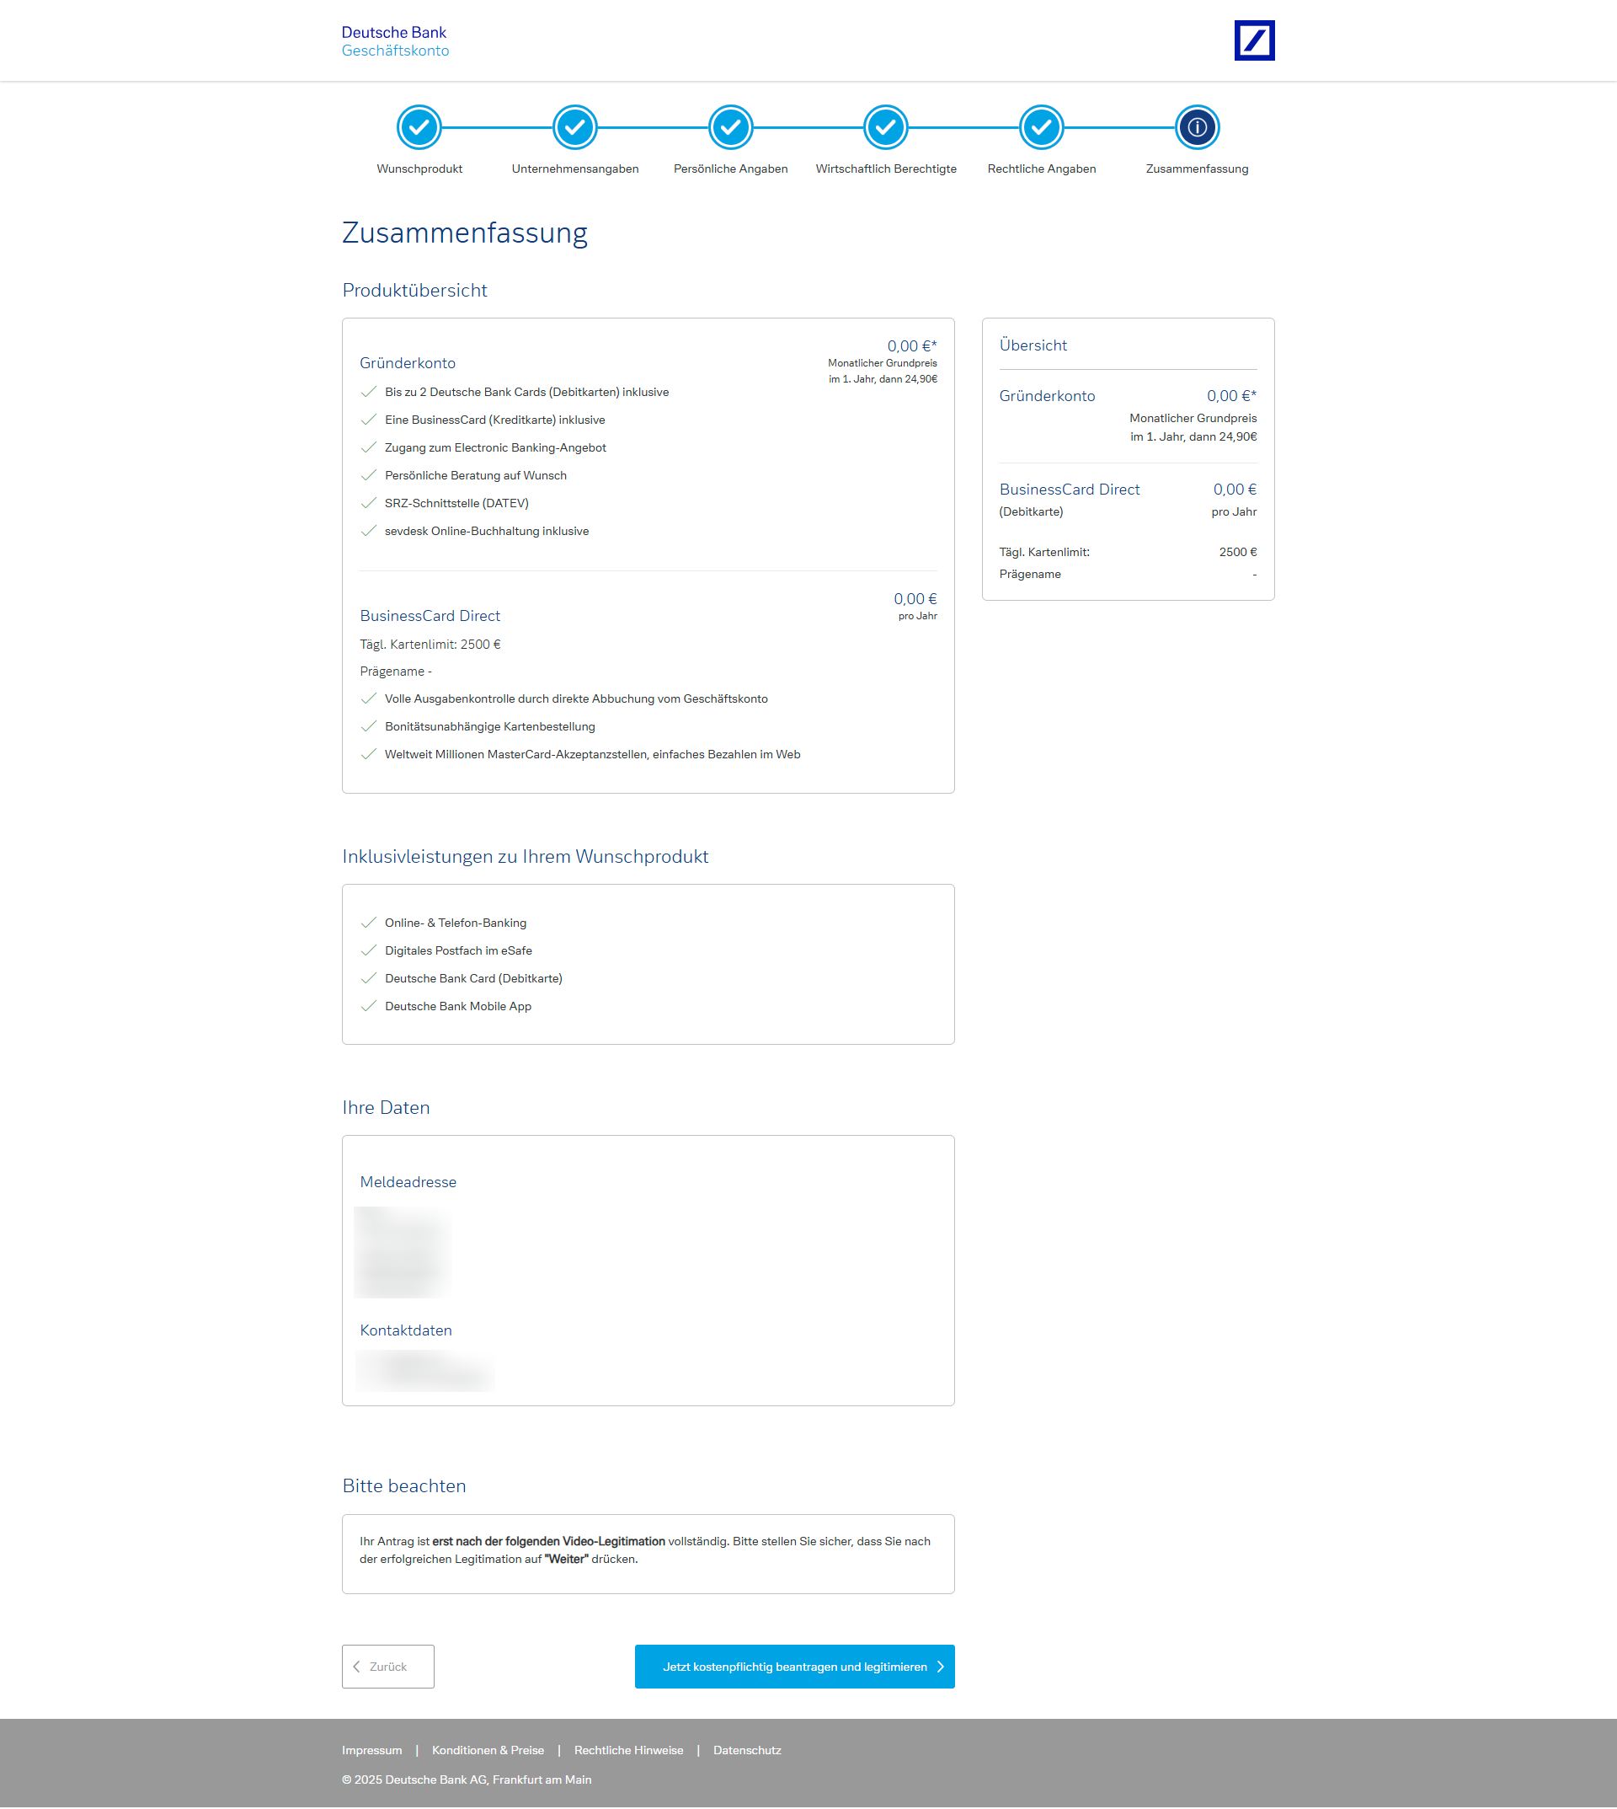Click checkmark beside Bis zu 2 Deutsche Bank Cards
The image size is (1617, 1809).
(369, 392)
